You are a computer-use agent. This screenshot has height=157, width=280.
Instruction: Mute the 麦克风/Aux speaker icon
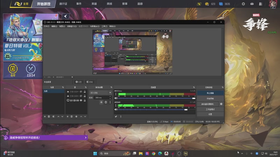(x=116, y=98)
